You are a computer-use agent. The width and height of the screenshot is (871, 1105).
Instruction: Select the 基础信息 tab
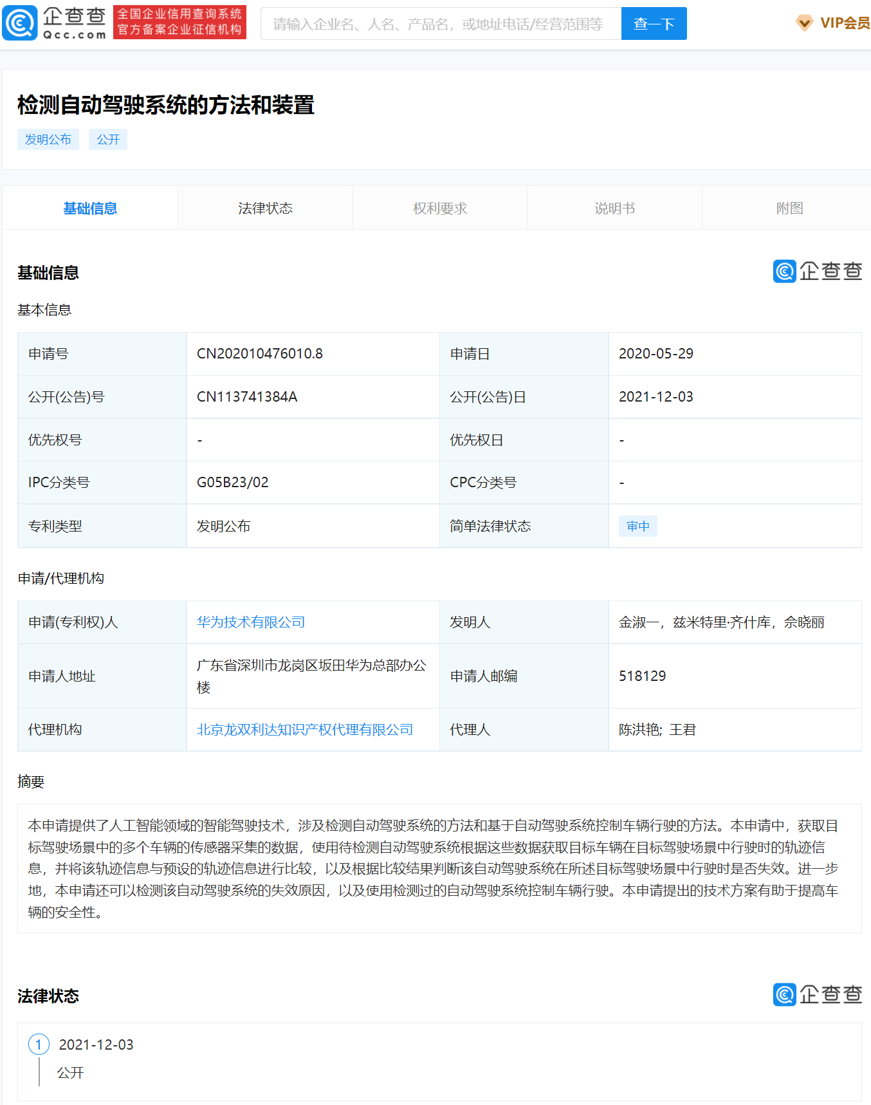[90, 209]
